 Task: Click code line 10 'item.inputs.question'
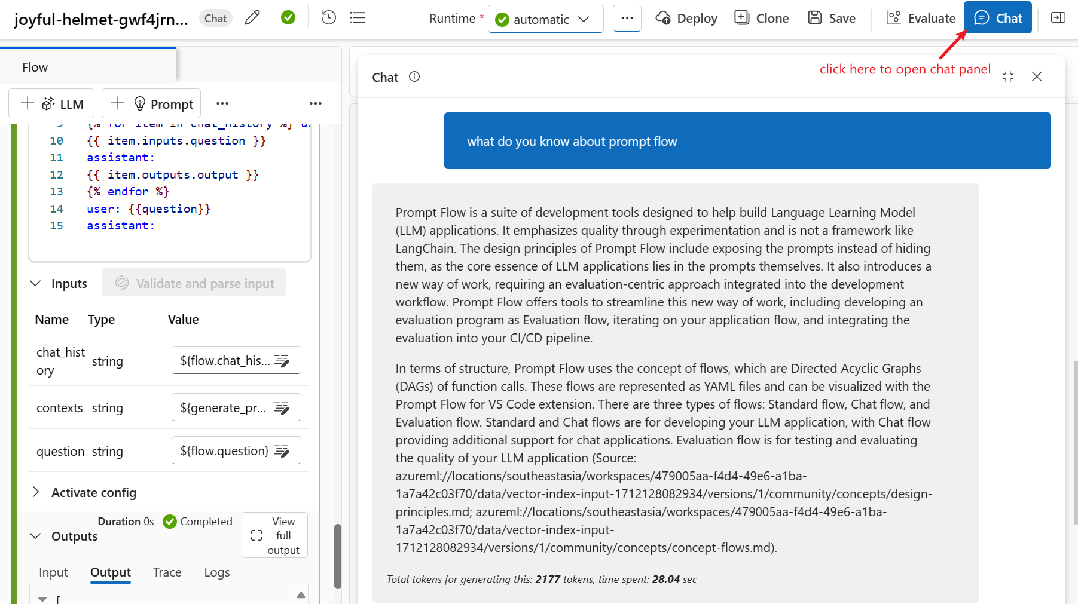176,140
